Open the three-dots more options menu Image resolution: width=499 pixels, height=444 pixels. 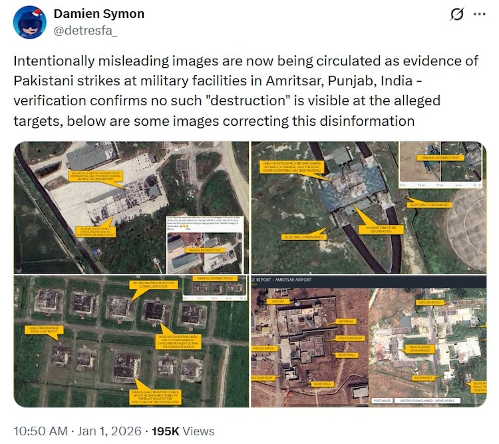click(479, 15)
